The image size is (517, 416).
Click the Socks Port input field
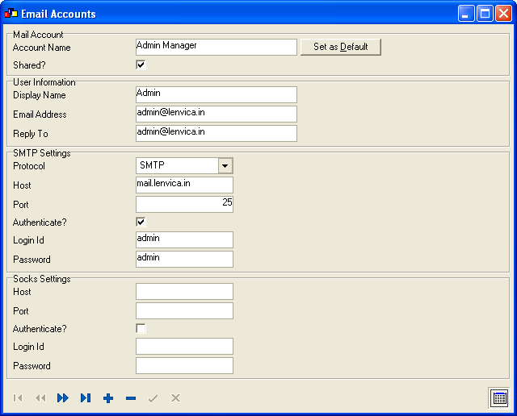(184, 310)
